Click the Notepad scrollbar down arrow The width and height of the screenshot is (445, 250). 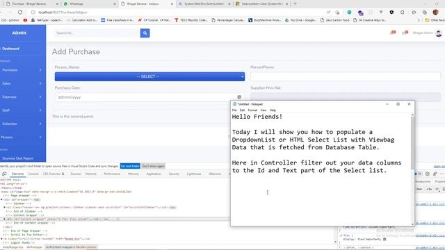[x=412, y=224]
